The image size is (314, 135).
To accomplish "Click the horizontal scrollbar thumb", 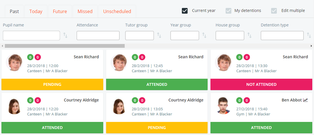I will pos(65,46).
